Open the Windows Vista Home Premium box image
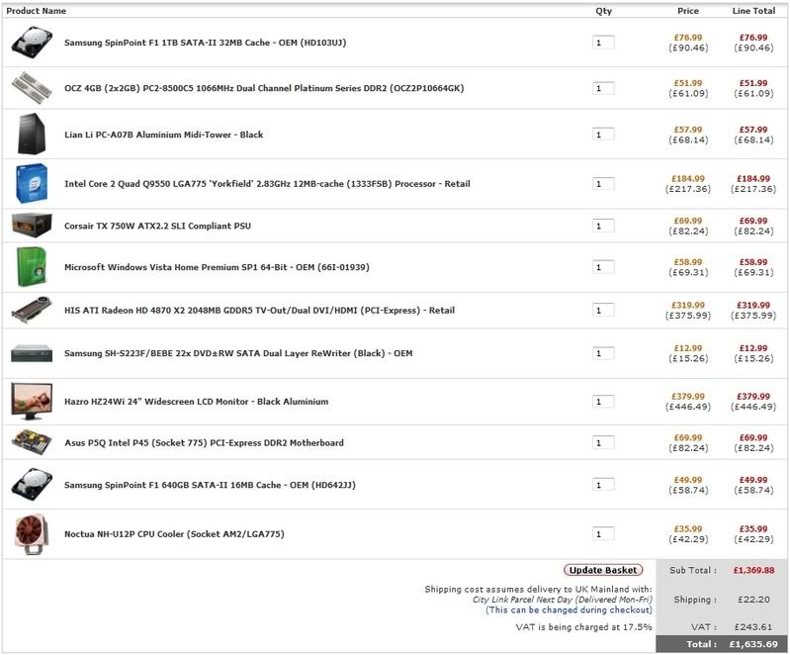 coord(32,267)
